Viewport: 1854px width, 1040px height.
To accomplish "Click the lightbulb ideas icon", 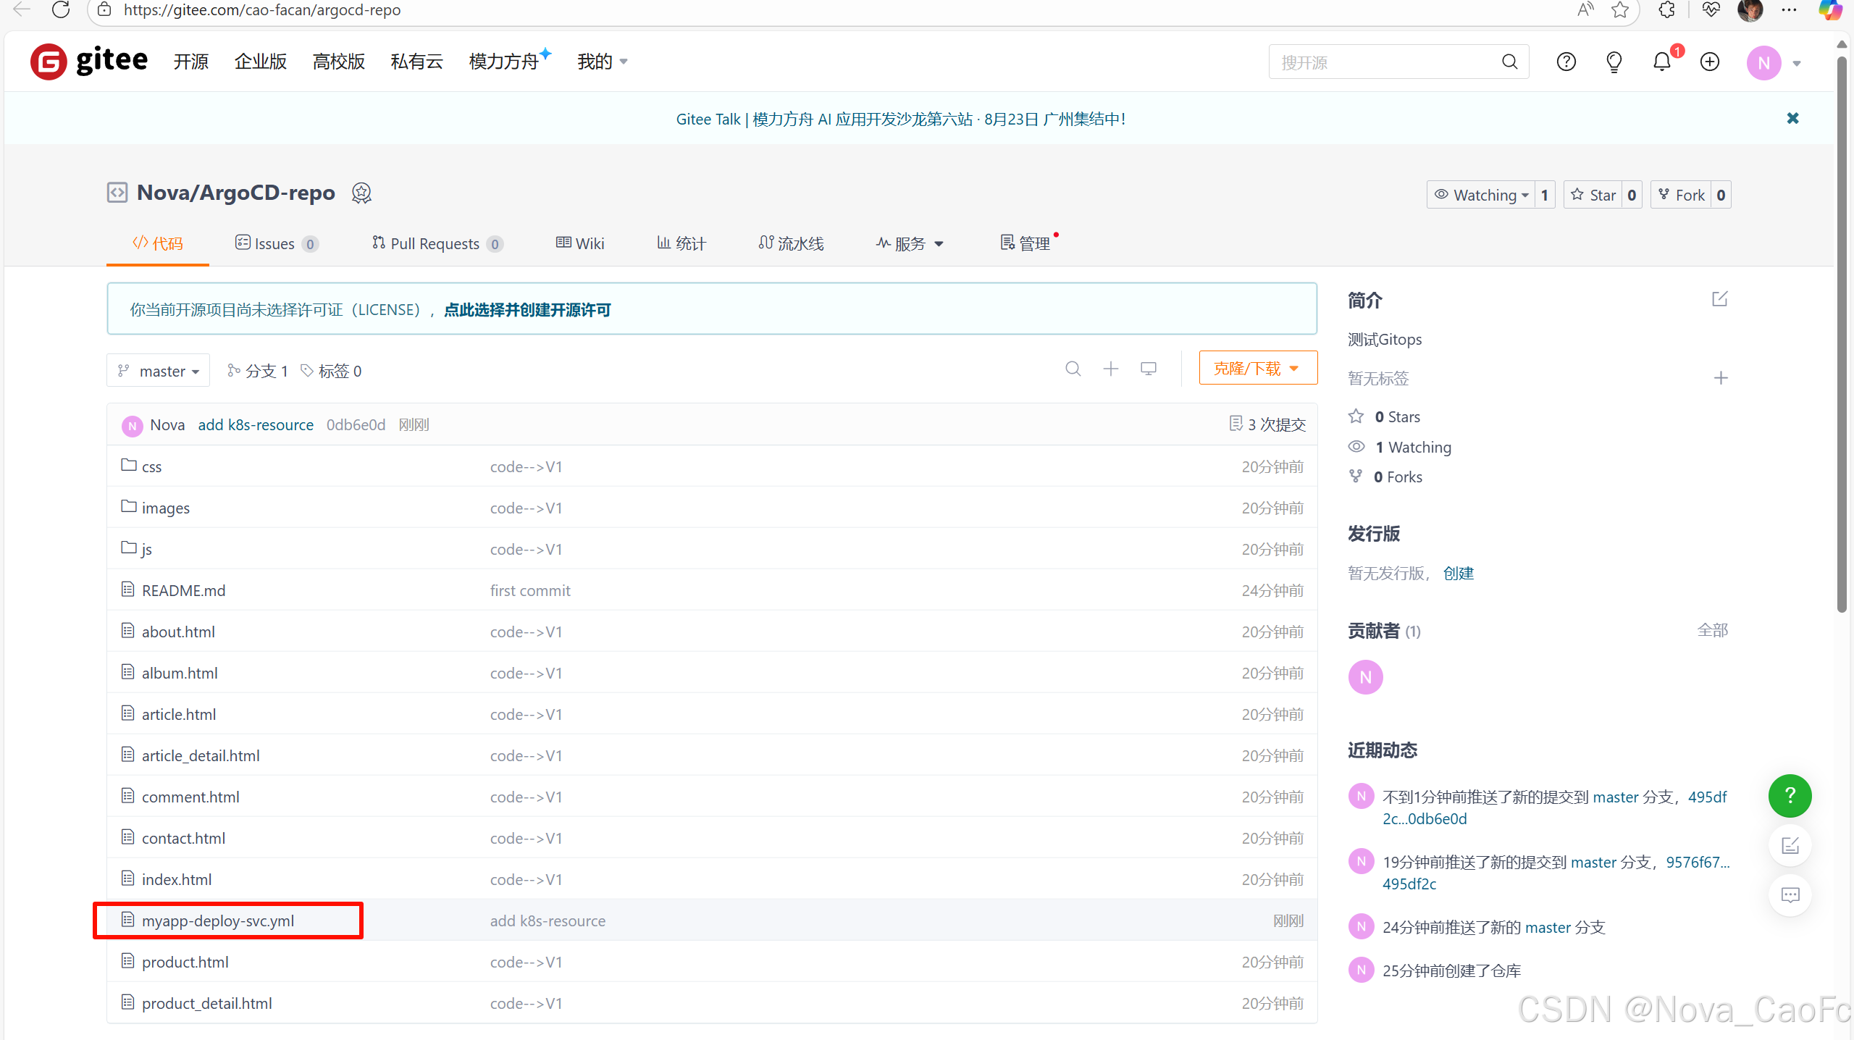I will click(x=1614, y=62).
